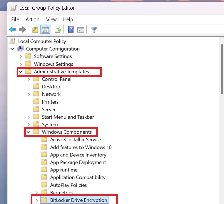Screen dimensions: 224x204
Task: Click the Windows Settings folder icon
Action: (x=28, y=64)
